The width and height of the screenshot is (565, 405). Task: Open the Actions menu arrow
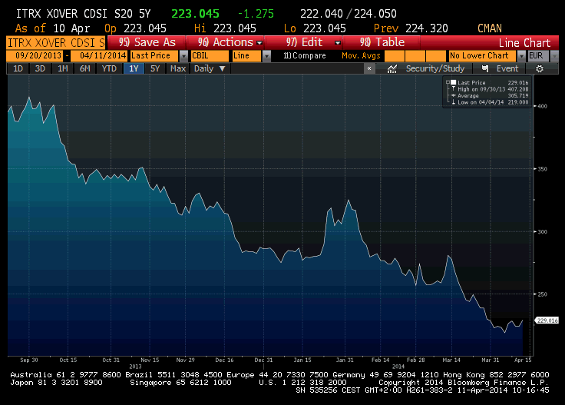tap(259, 42)
